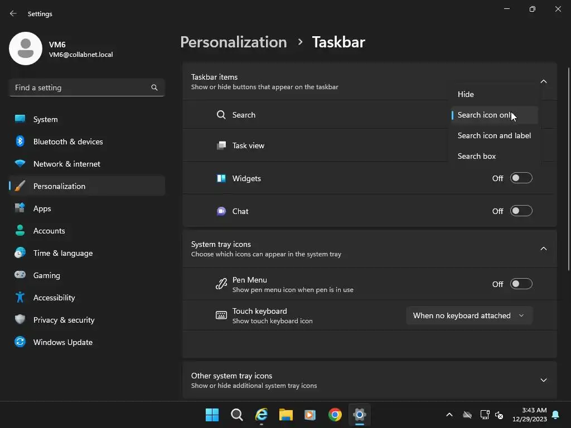
Task: Click the notification bell in tray
Action: coord(556,415)
